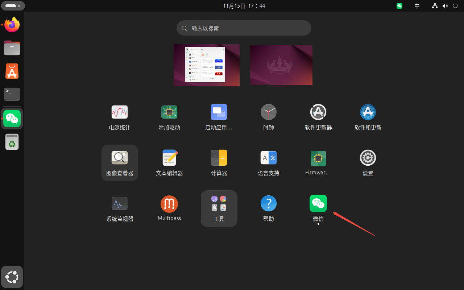Open the 微信 (WeChat) app in grid

[x=318, y=204]
